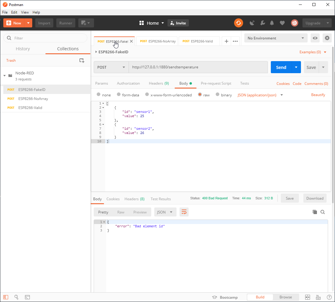The width and height of the screenshot is (335, 302).
Task: Open the File menu
Action: point(5,12)
